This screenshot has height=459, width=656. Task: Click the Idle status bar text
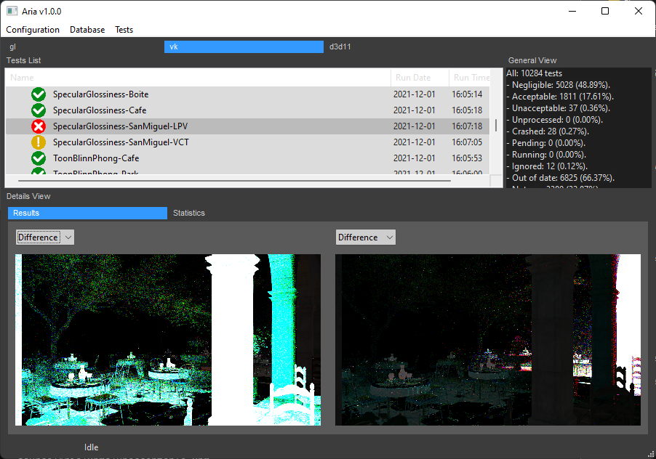91,447
